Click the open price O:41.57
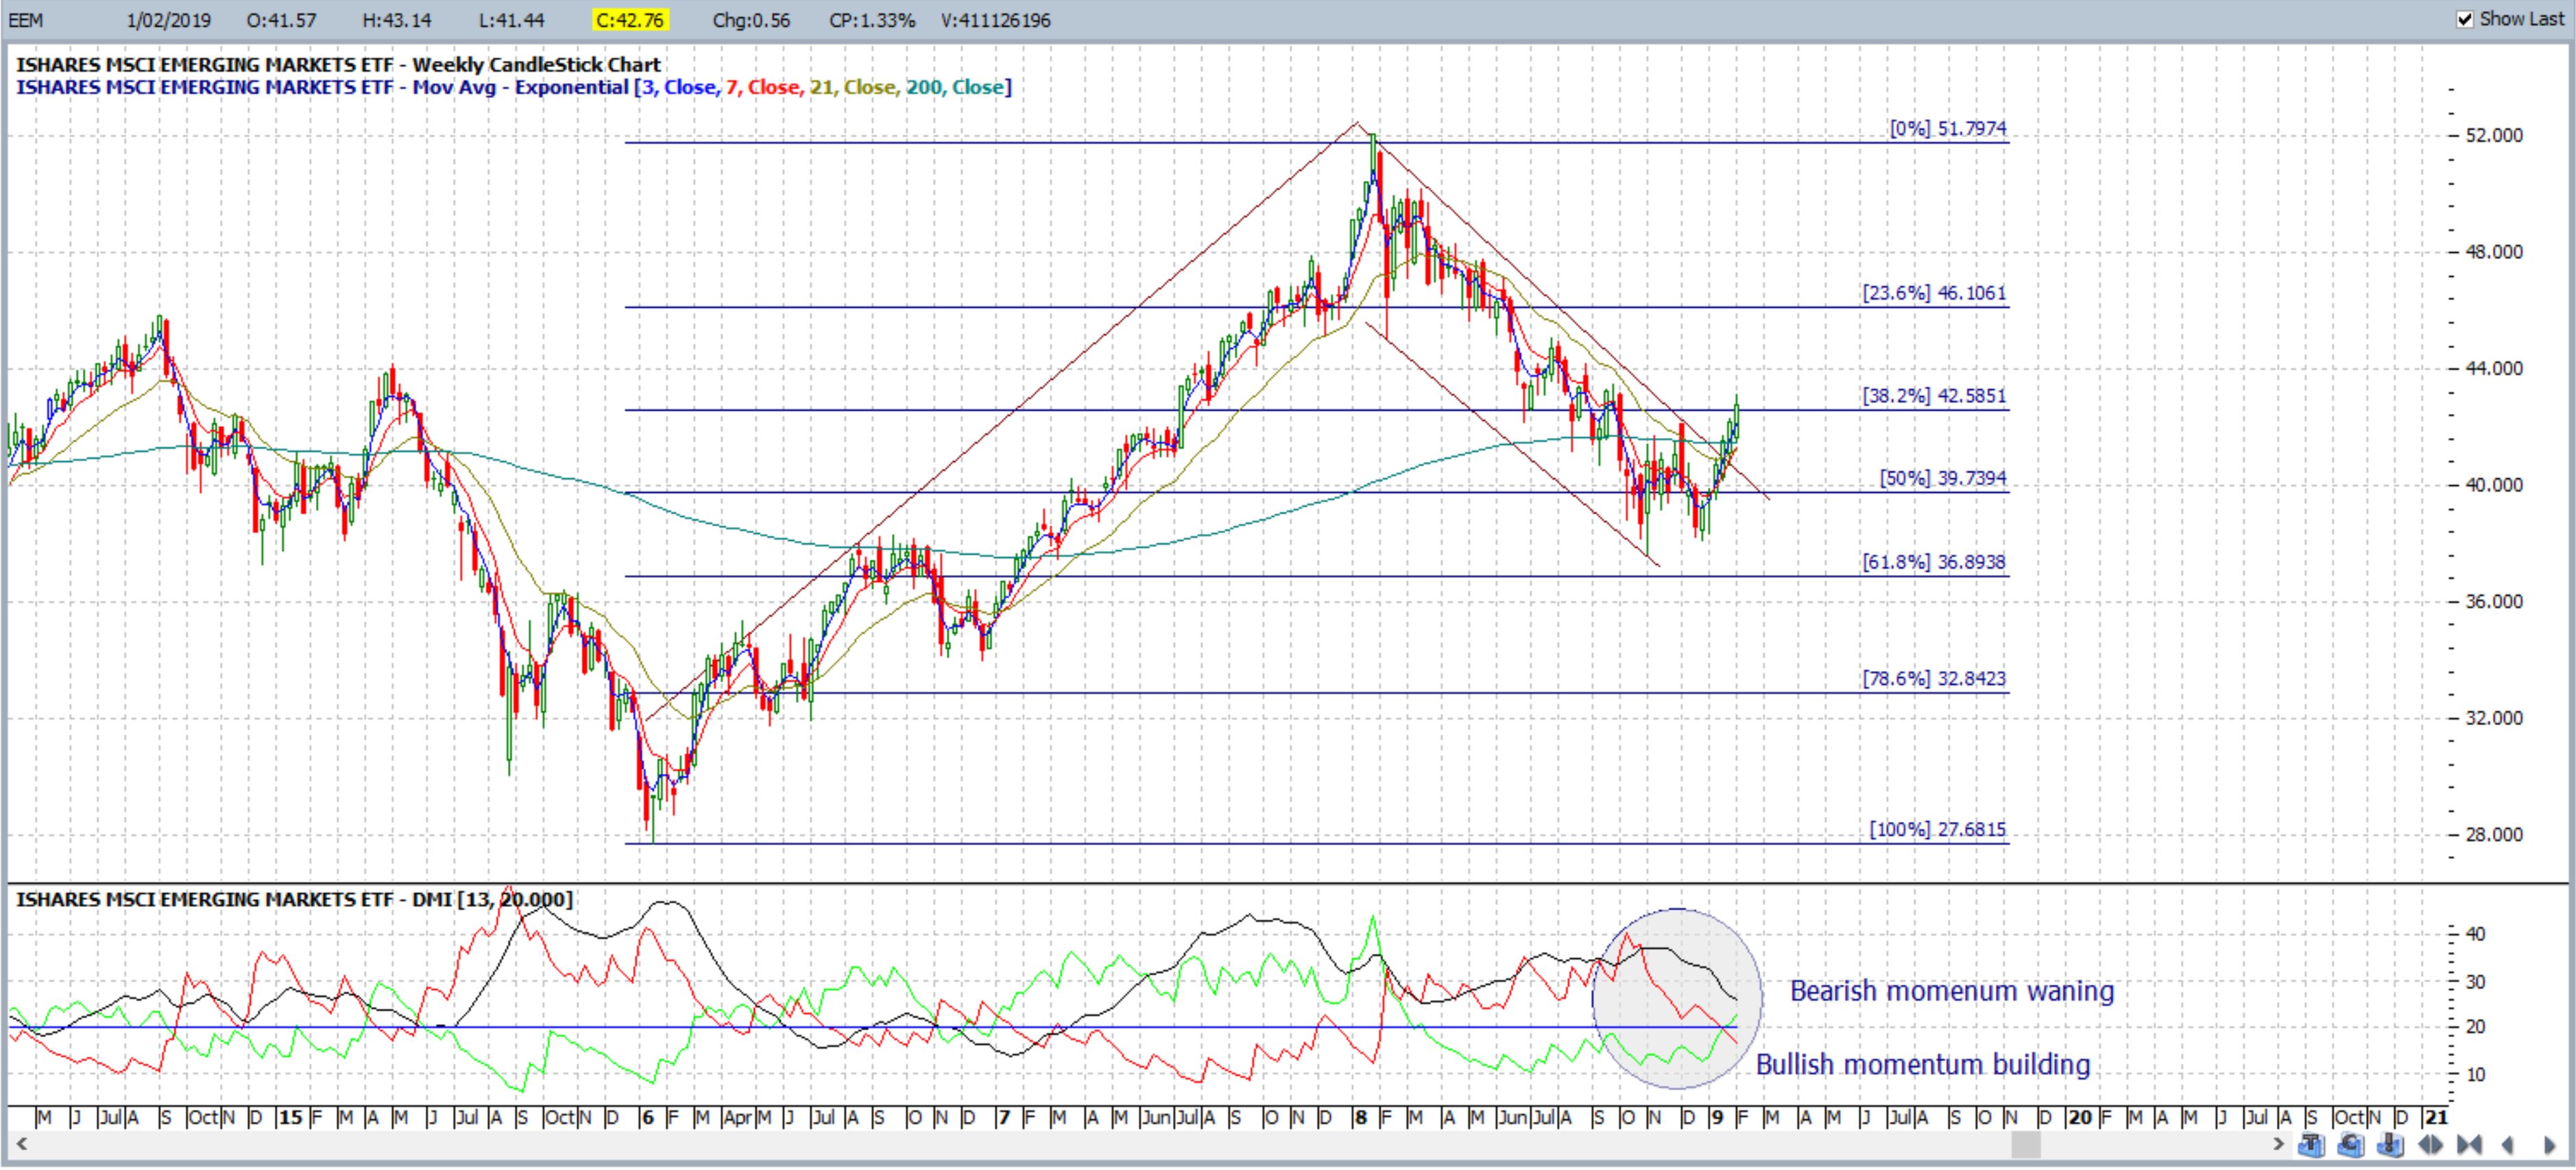 point(282,20)
